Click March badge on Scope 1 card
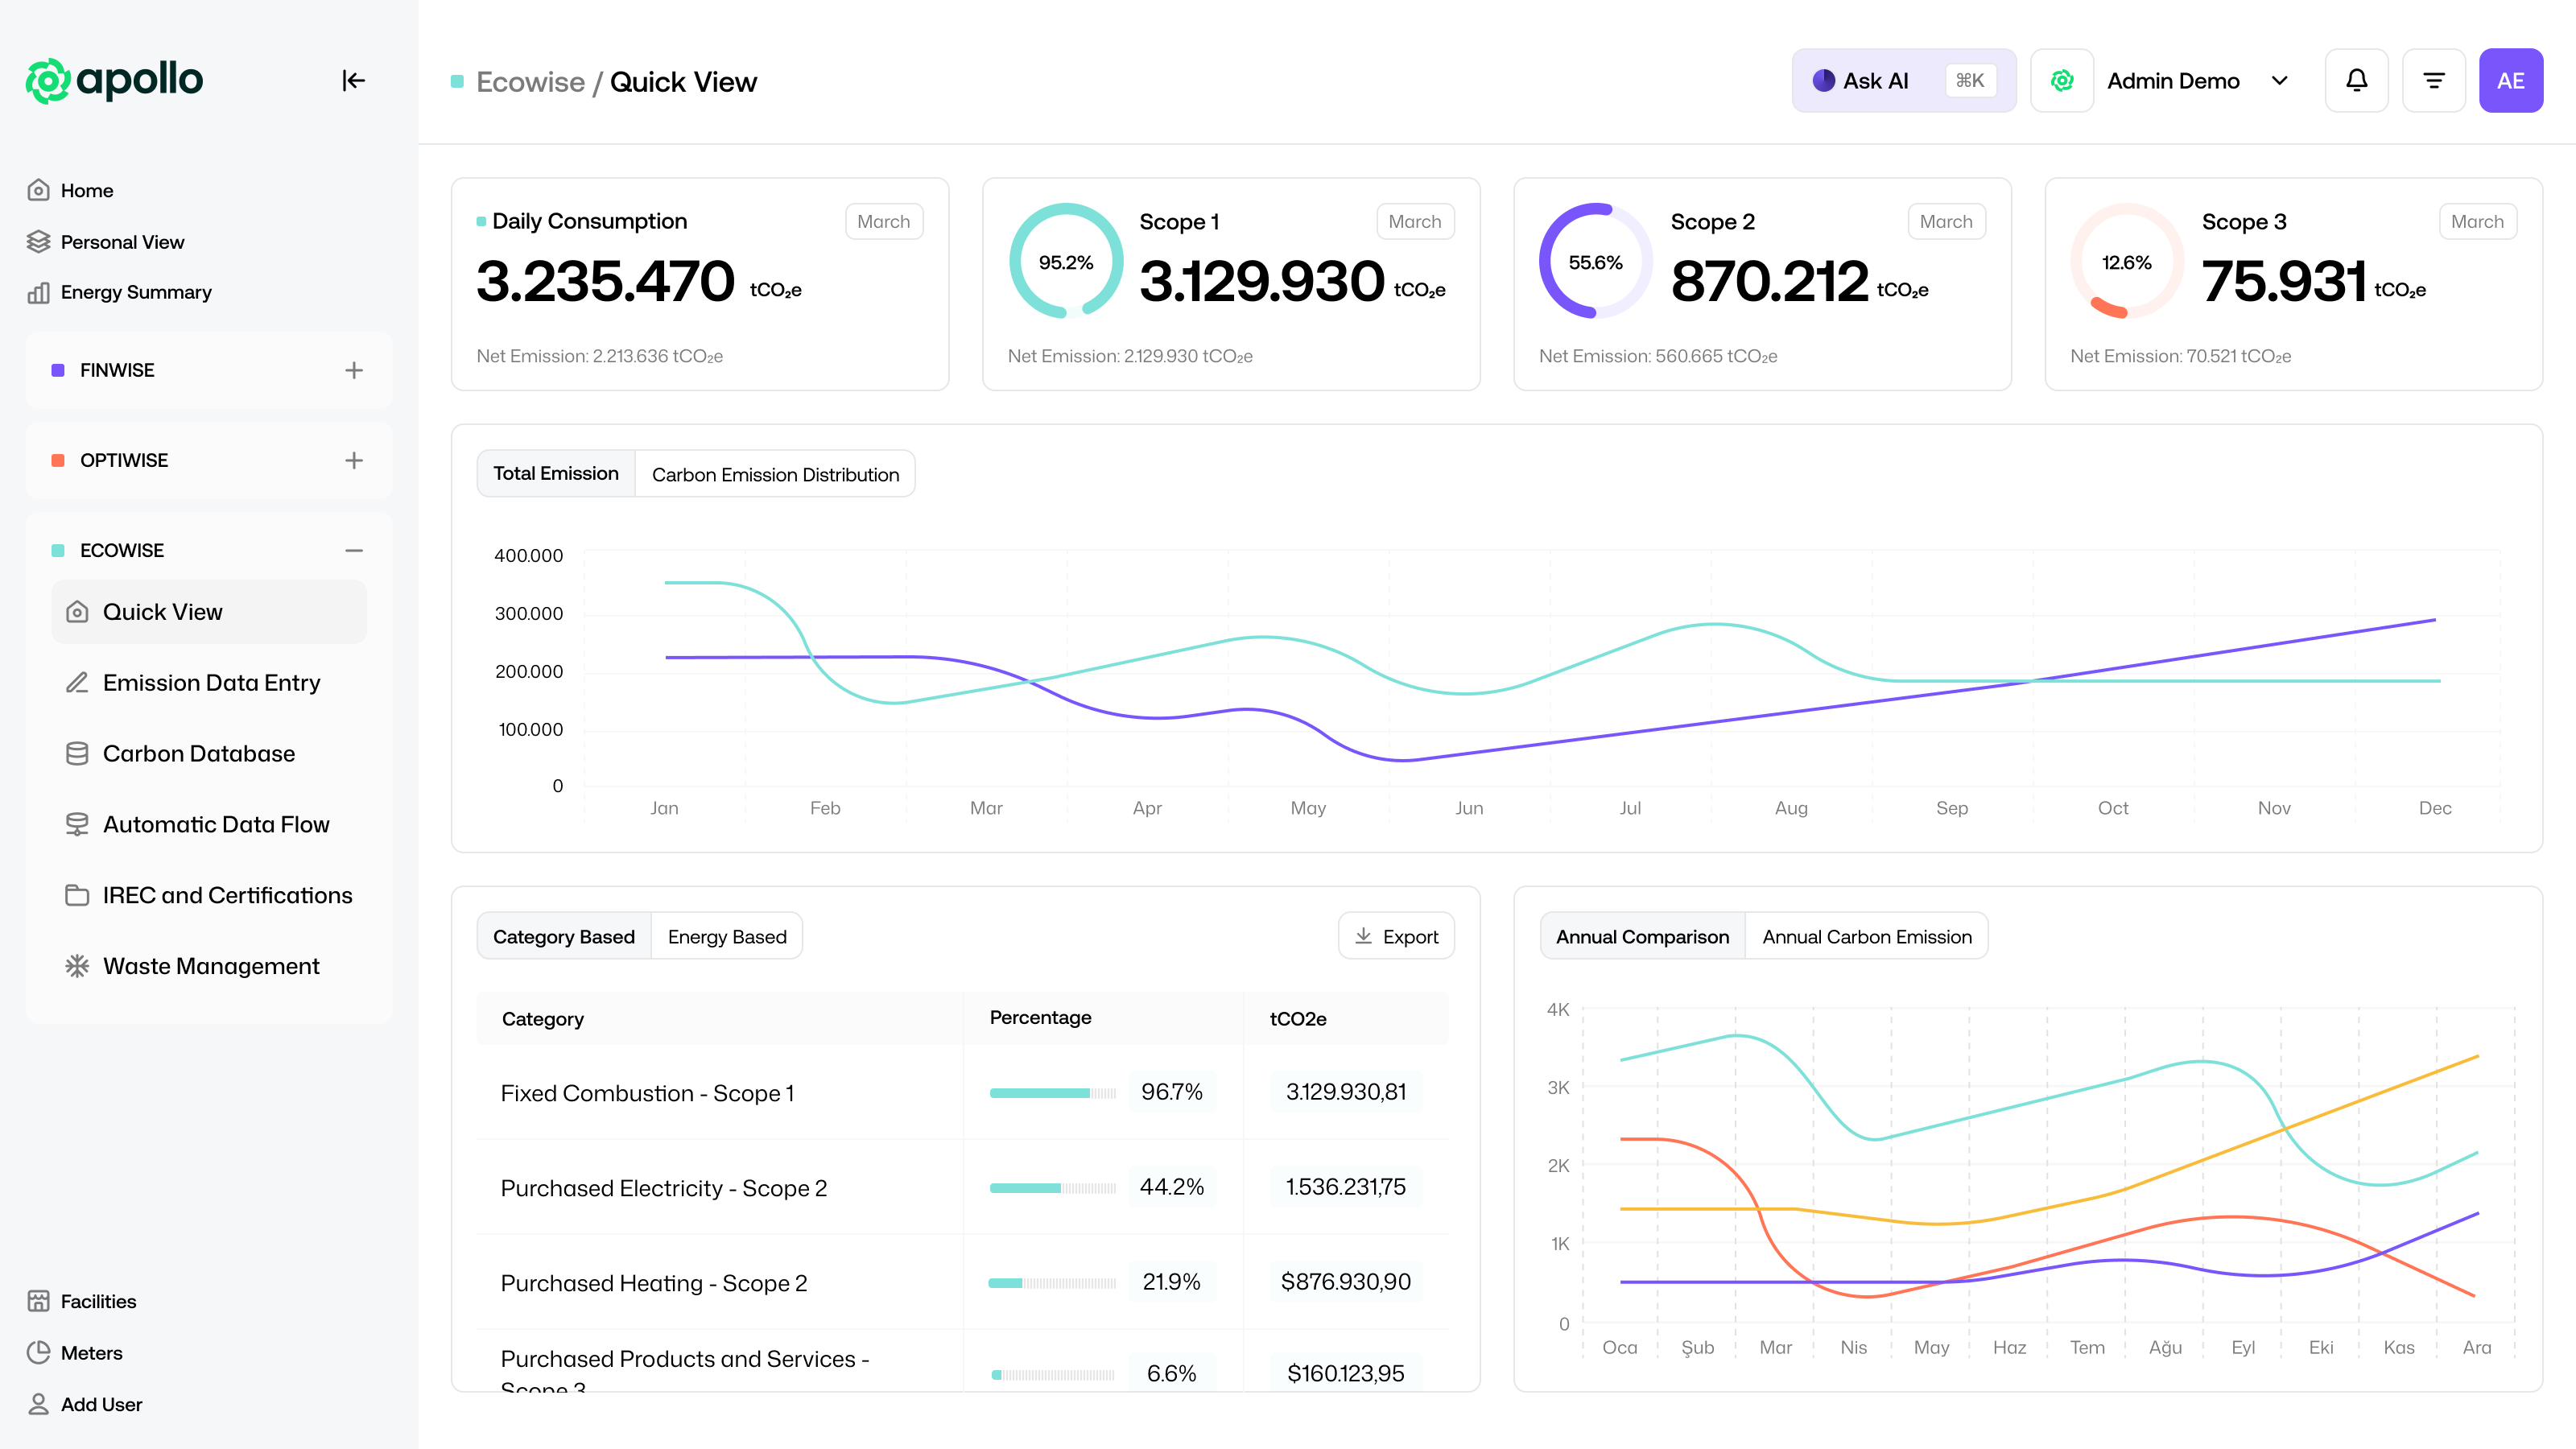The image size is (2576, 1449). point(1414,221)
